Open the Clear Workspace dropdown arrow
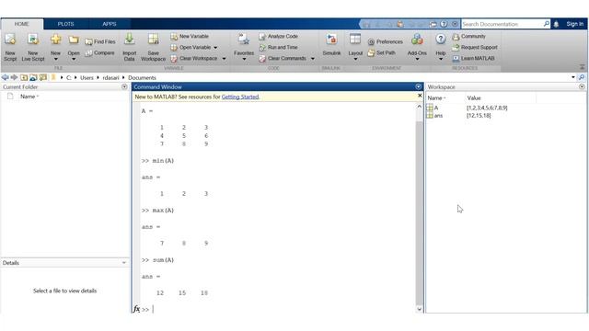Image resolution: width=589 pixels, height=331 pixels. (x=224, y=59)
